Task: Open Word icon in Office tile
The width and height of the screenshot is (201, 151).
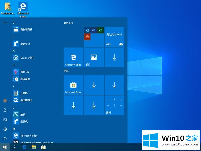Action: pyautogui.click(x=94, y=30)
